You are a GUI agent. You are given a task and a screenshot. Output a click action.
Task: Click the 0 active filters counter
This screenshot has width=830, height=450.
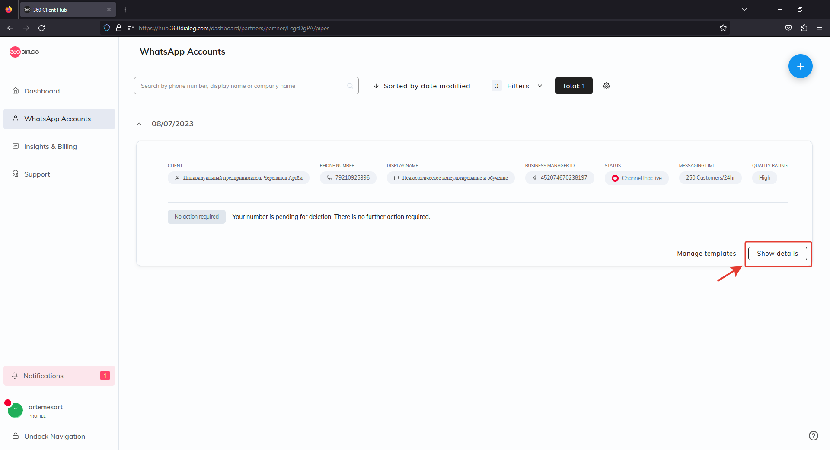pyautogui.click(x=496, y=86)
